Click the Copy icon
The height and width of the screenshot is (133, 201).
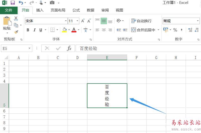coord(16,25)
